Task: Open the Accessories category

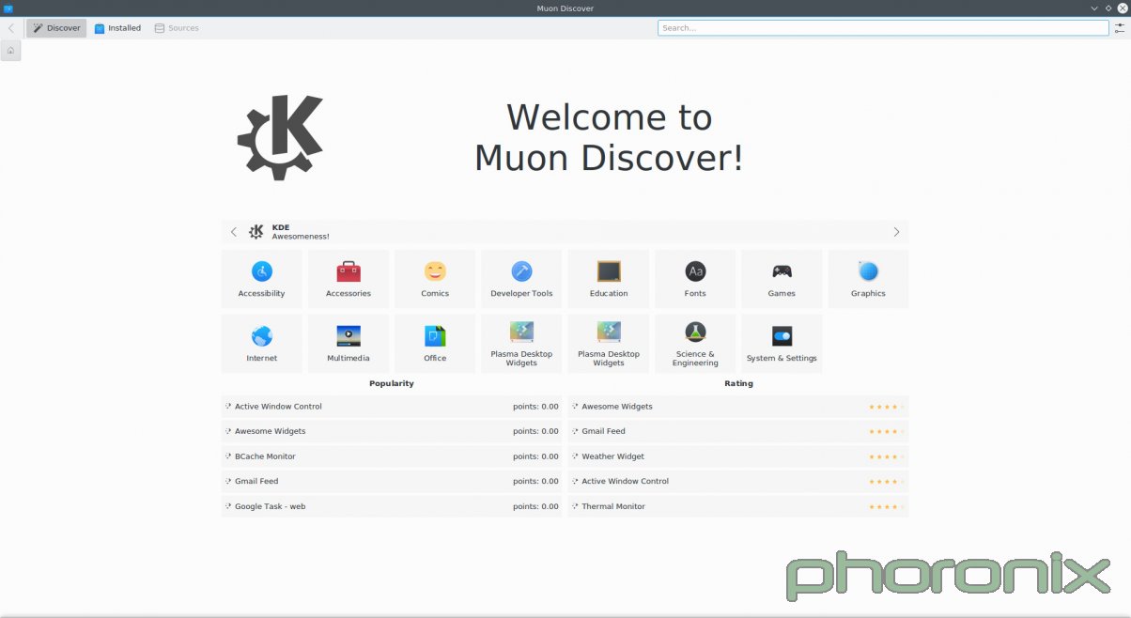Action: 348,278
